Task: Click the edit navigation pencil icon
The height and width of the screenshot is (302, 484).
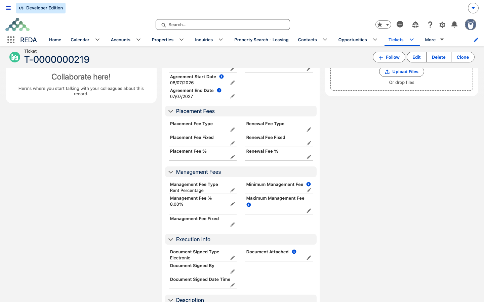Action: [476, 40]
